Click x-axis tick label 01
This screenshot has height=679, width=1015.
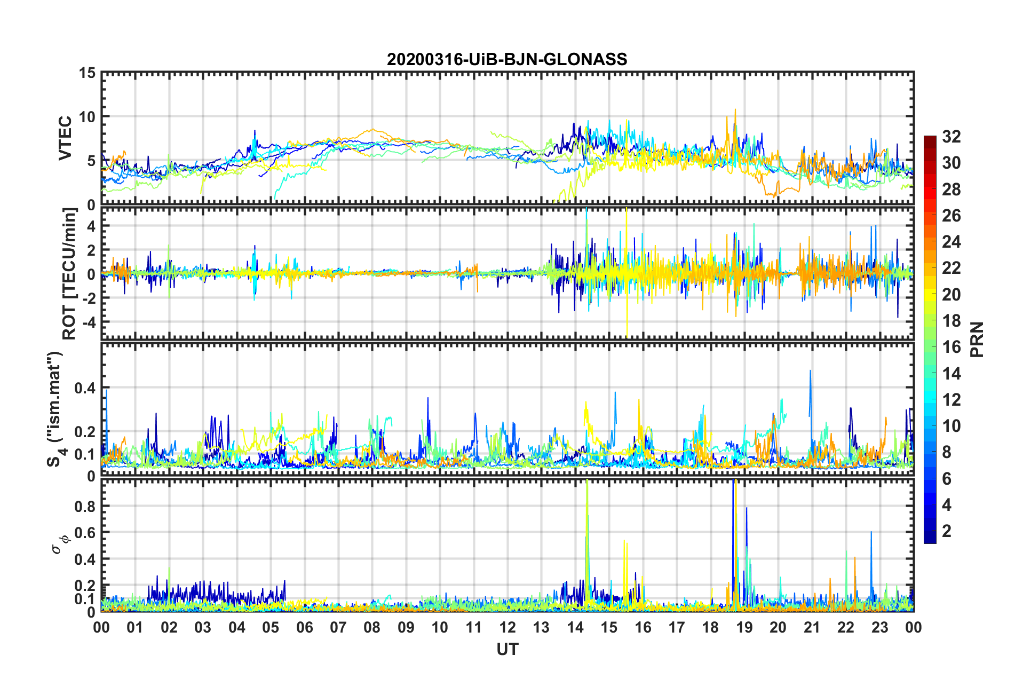(x=135, y=627)
